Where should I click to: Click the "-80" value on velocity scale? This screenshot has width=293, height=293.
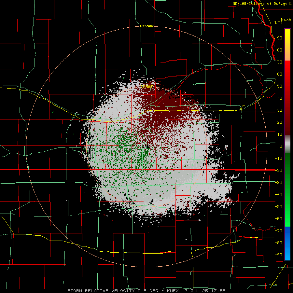click(278, 243)
